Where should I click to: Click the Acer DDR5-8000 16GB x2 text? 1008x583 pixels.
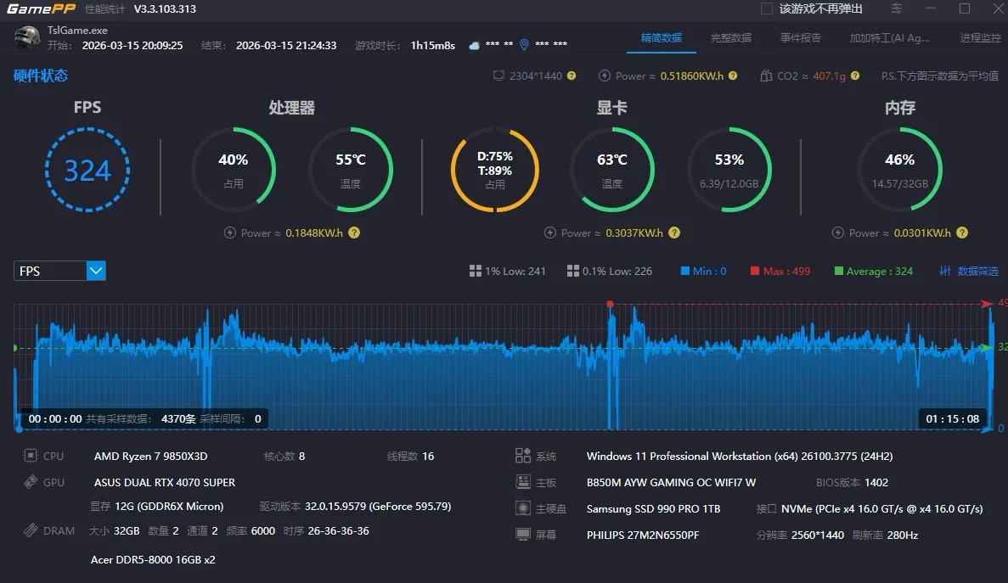click(x=153, y=559)
